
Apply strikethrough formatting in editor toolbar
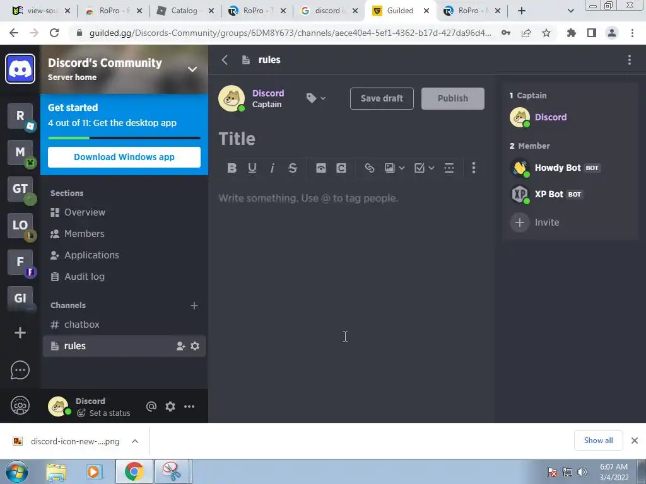(x=293, y=168)
